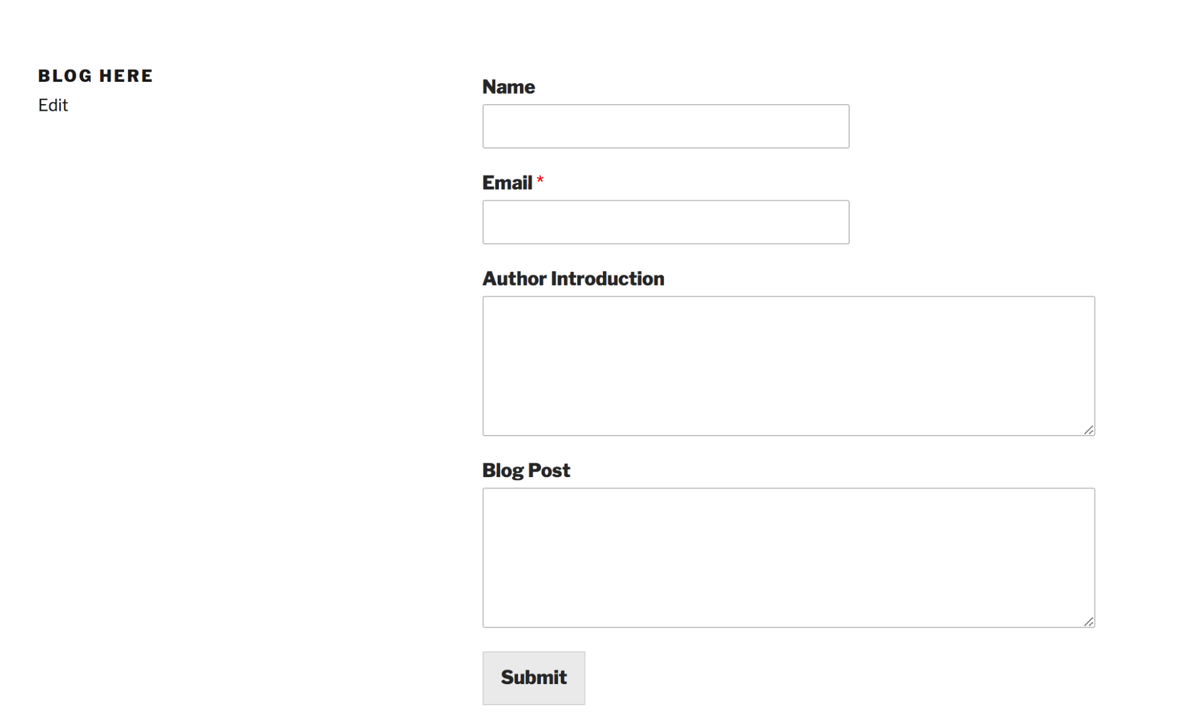Select the word Submit on the button
Image resolution: width=1203 pixels, height=722 pixels.
click(533, 677)
